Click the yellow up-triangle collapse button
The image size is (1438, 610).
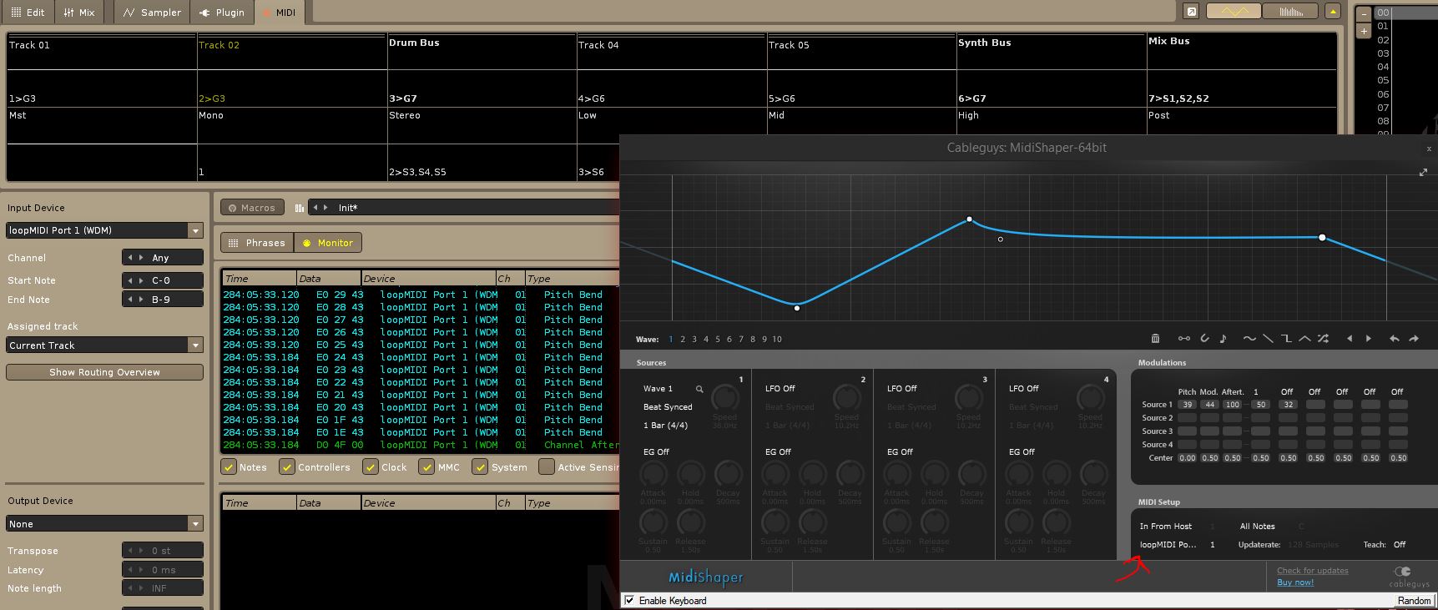point(1333,12)
